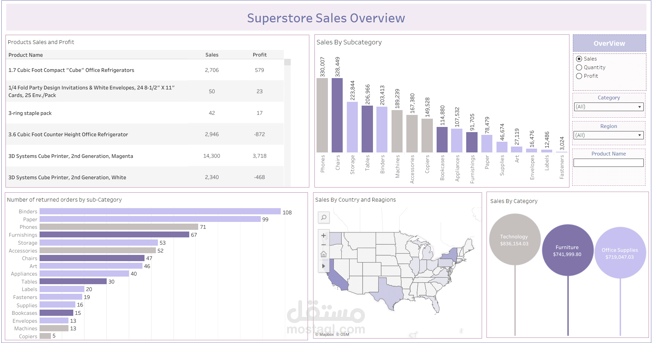Zoom out on the map
652x343 pixels.
(323, 245)
